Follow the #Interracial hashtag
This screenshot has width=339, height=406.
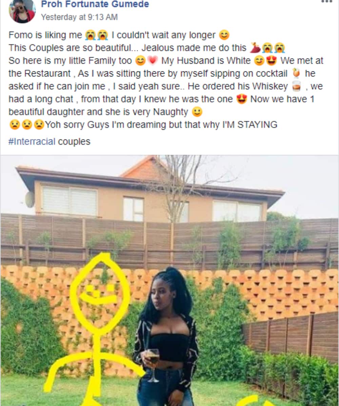pyautogui.click(x=32, y=141)
